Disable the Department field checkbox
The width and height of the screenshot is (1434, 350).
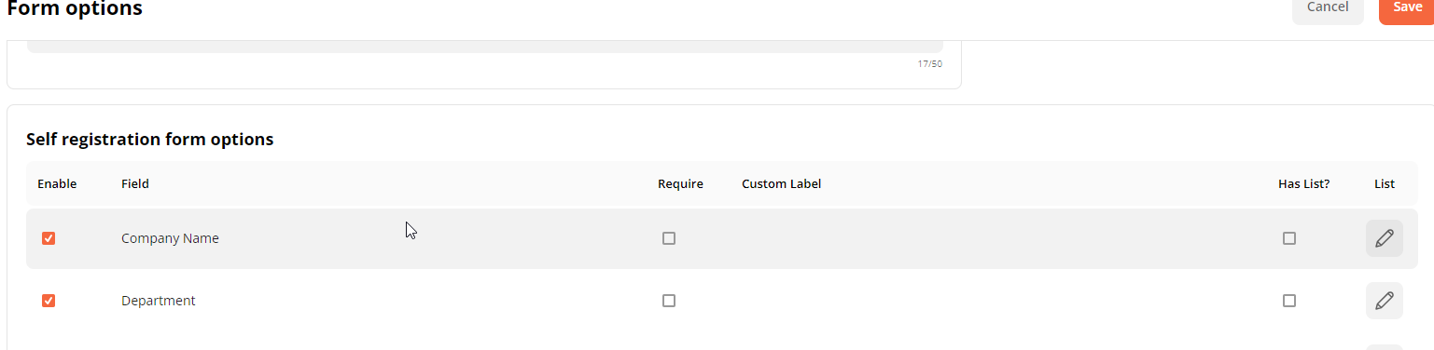coord(49,301)
